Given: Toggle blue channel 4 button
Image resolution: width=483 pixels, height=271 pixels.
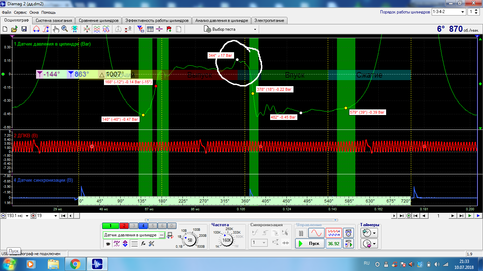Looking at the screenshot, I should click(143, 226).
